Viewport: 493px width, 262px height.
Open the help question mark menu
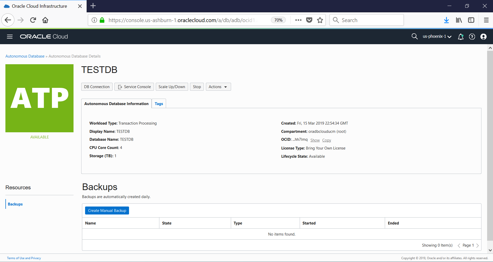click(x=472, y=37)
